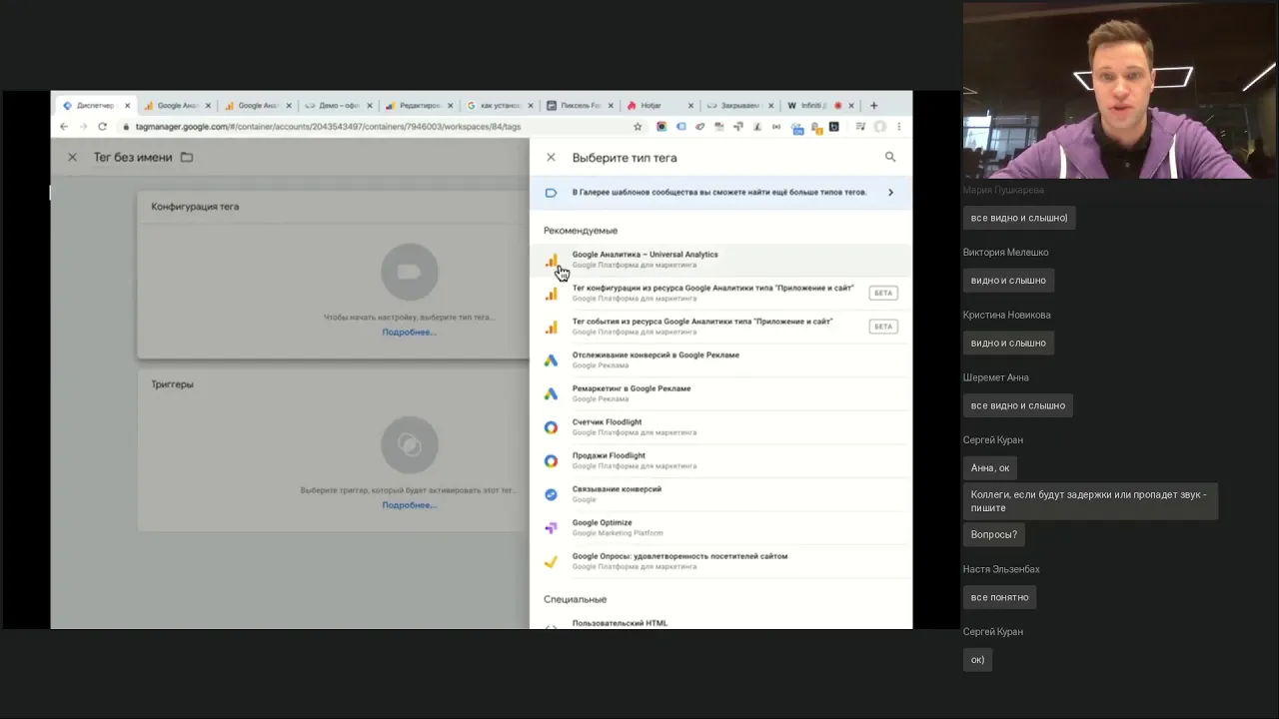Click the folder icon next to tag name
Viewport: 1279px width, 719px height.
click(x=187, y=157)
